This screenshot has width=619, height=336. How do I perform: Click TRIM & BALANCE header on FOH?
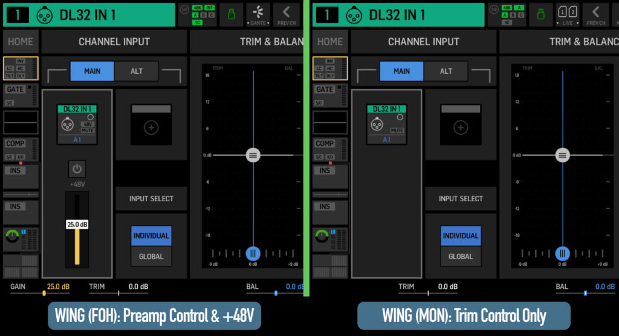pos(247,42)
